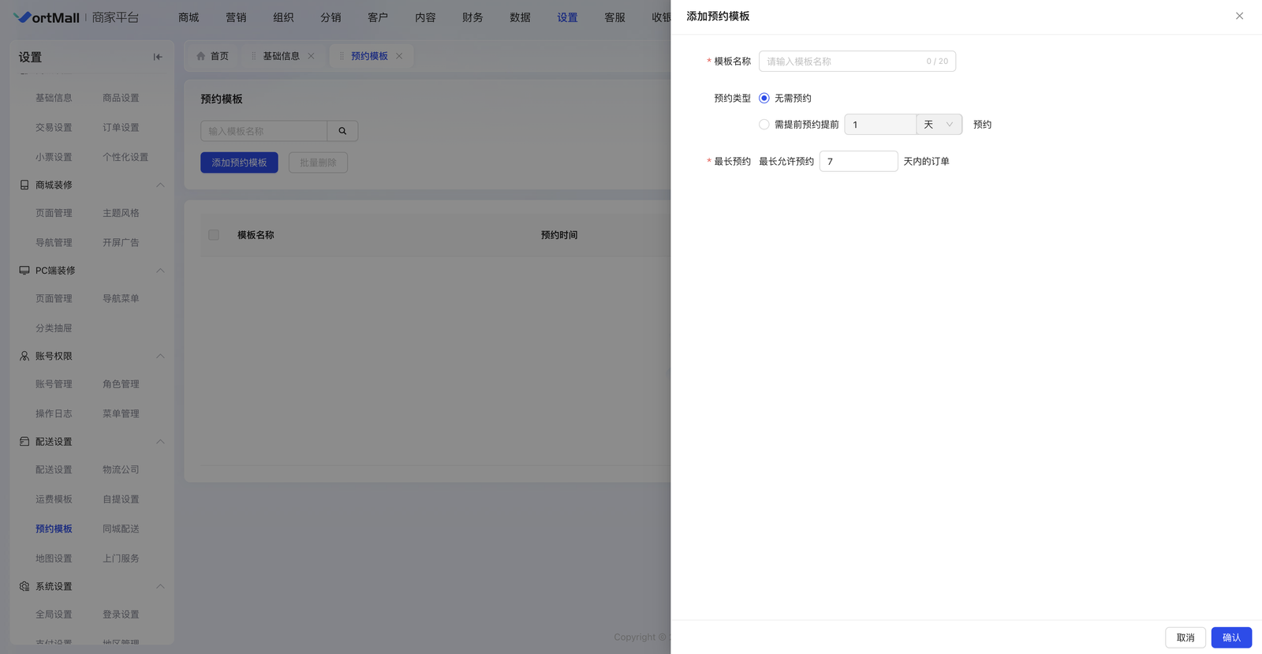Click the 确认 button

coord(1230,637)
